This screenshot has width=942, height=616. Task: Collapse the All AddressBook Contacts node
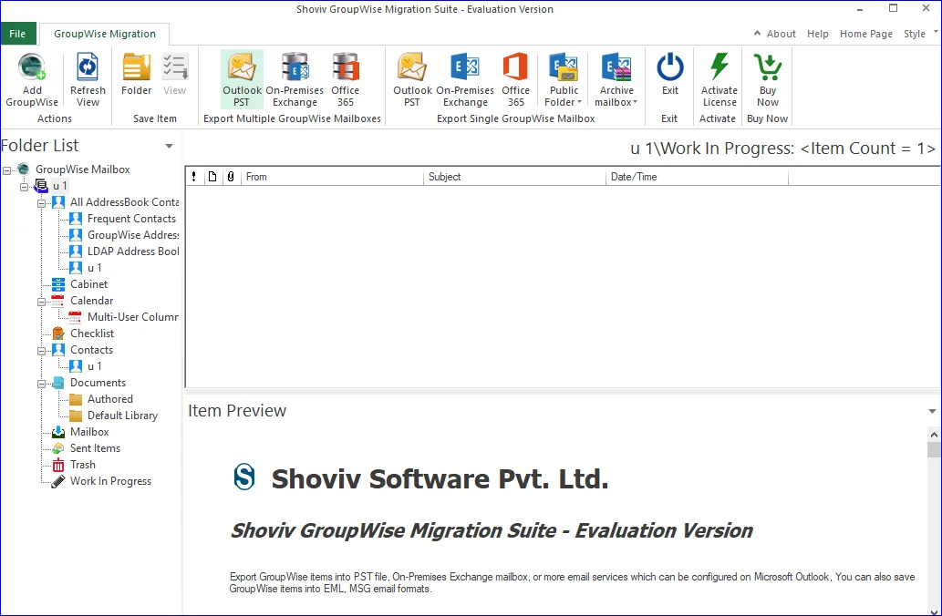click(41, 203)
